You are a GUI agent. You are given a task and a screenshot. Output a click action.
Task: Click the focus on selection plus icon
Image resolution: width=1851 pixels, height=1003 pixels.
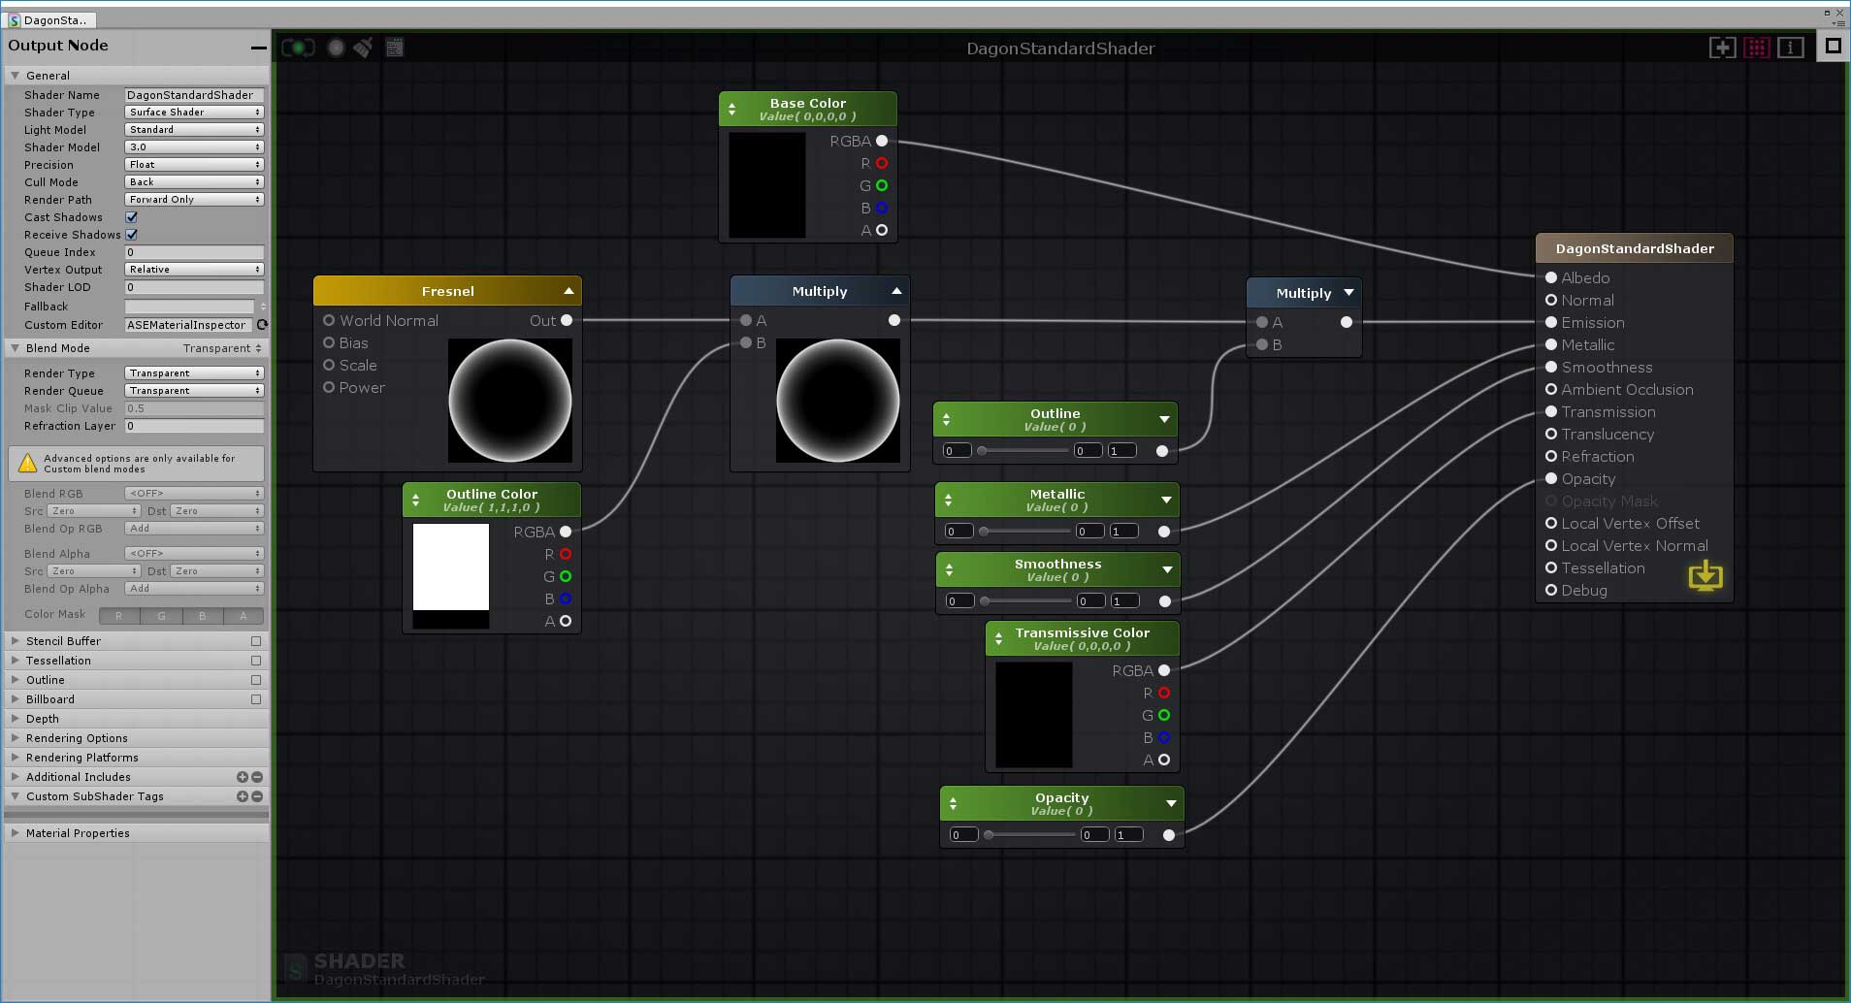[x=1722, y=48]
